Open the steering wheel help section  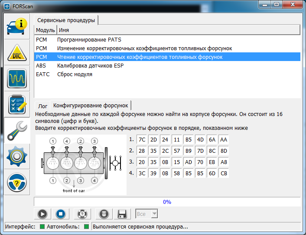tap(17, 182)
